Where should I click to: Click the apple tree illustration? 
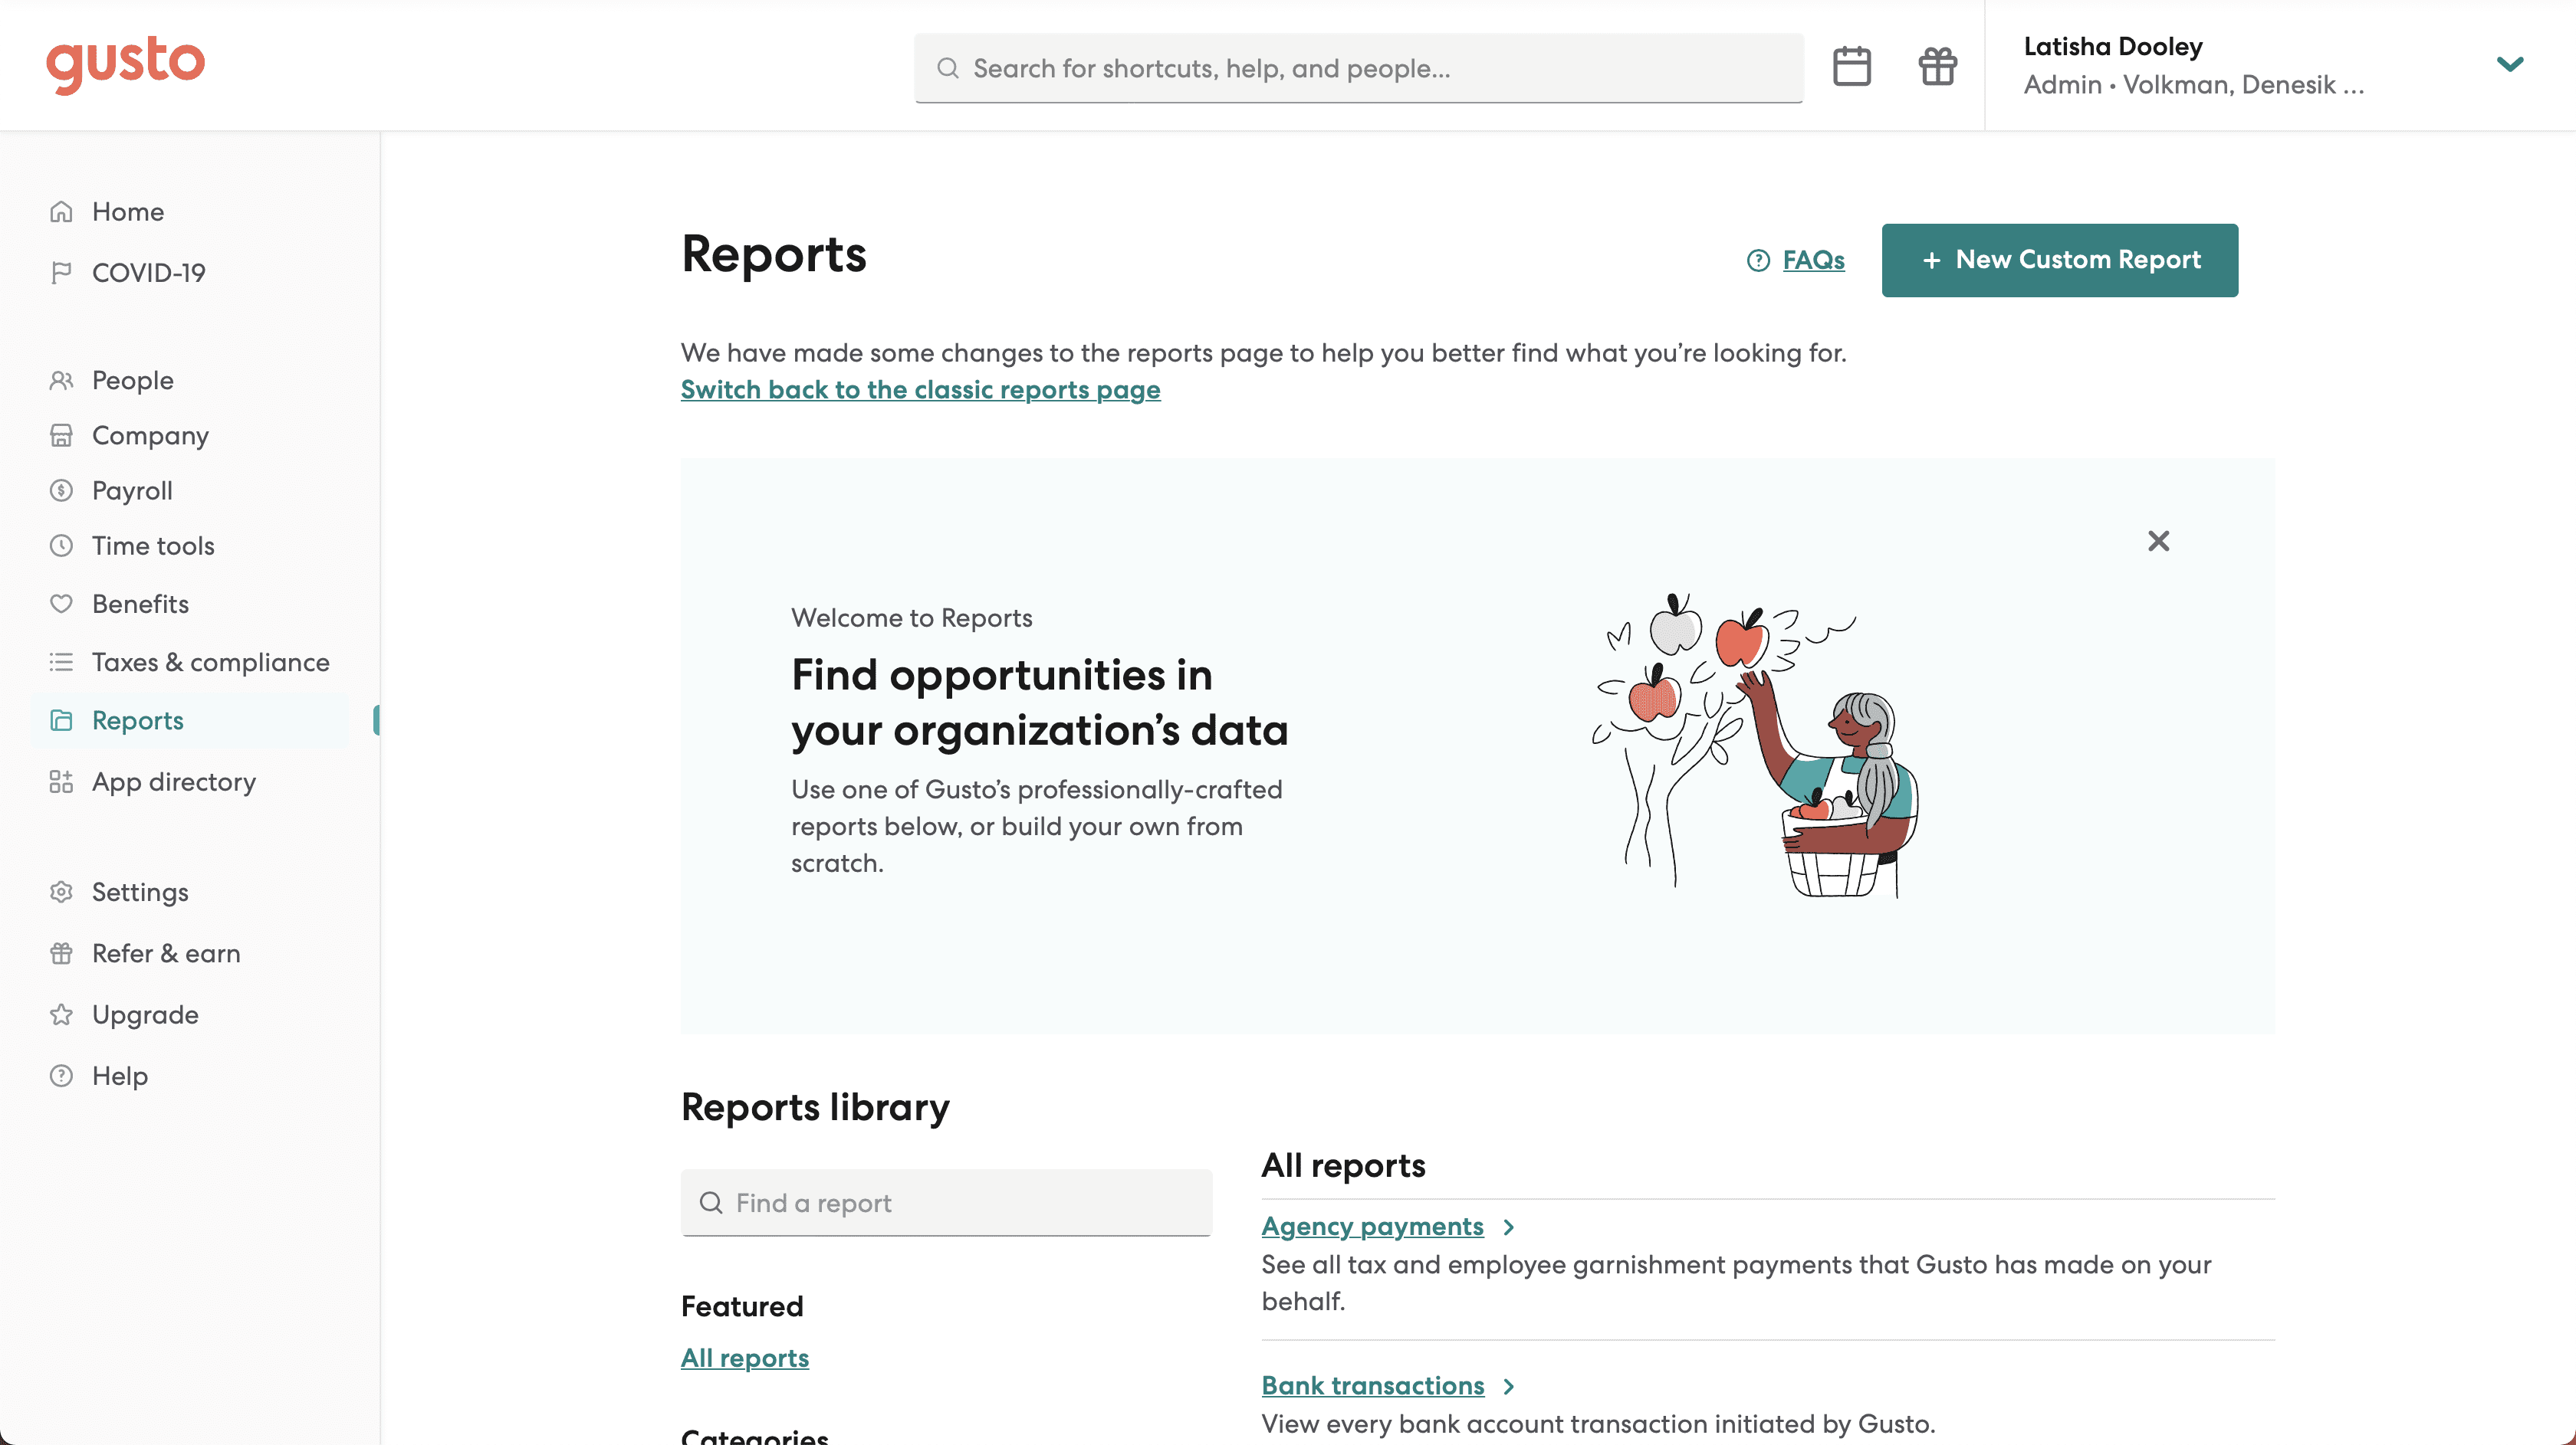[1755, 745]
